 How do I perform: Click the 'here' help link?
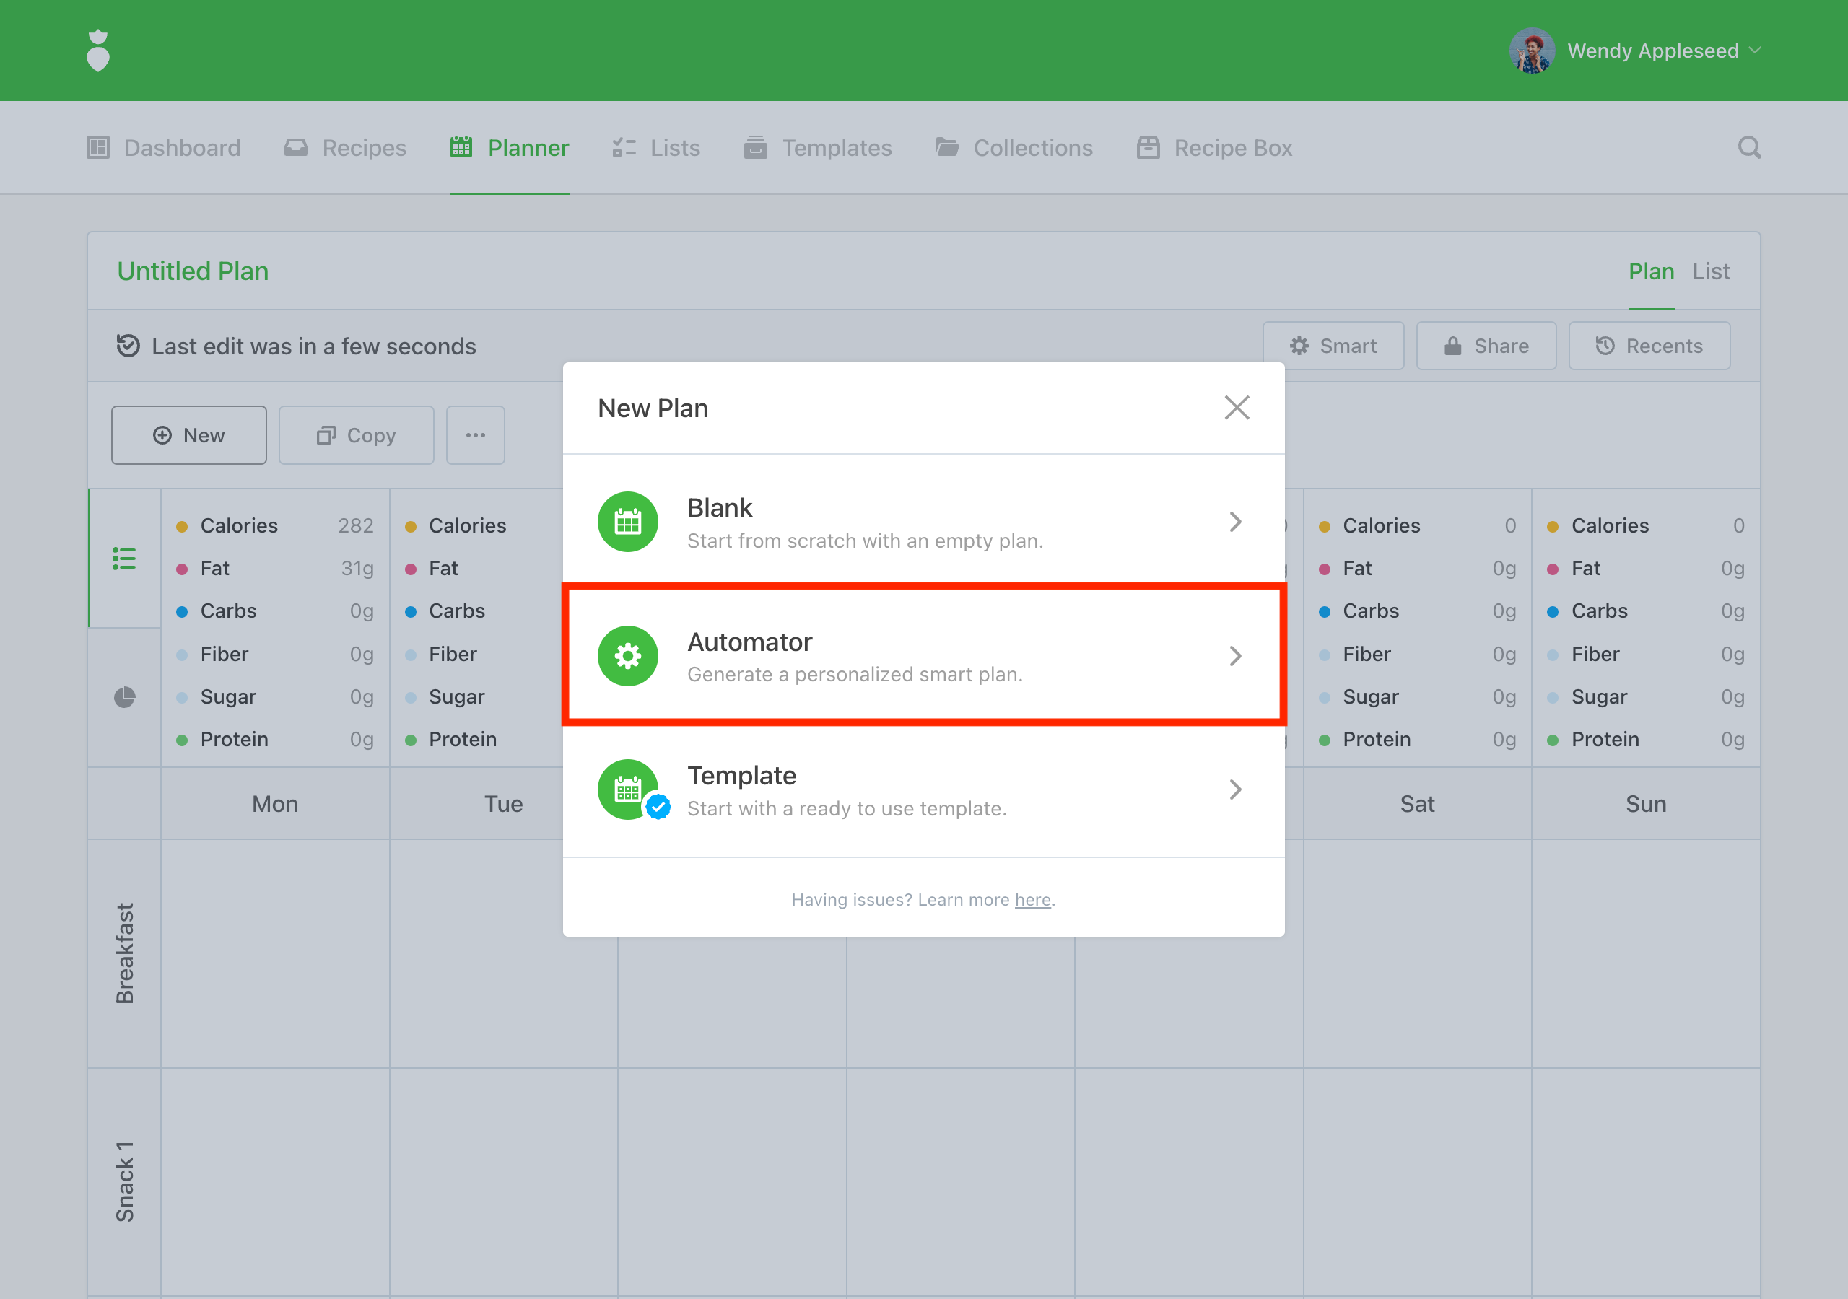[1032, 900]
